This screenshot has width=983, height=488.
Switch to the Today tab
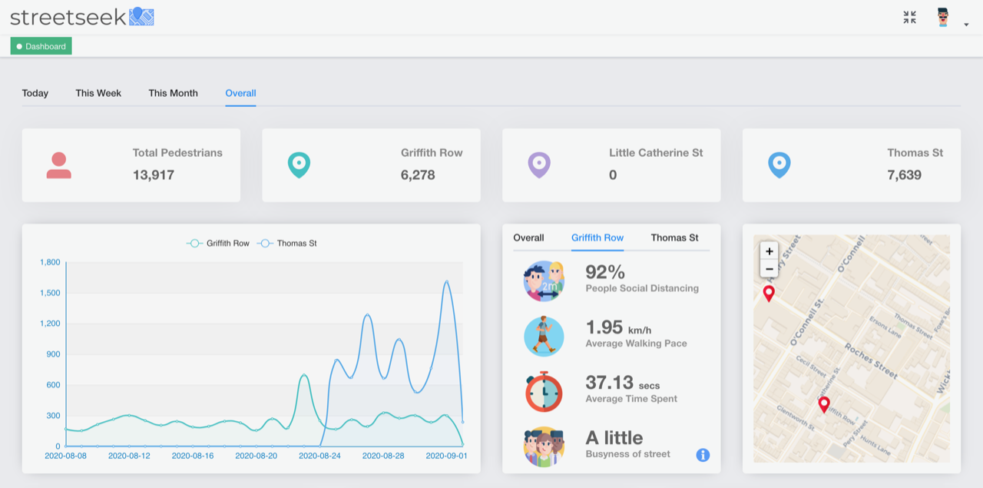point(35,93)
